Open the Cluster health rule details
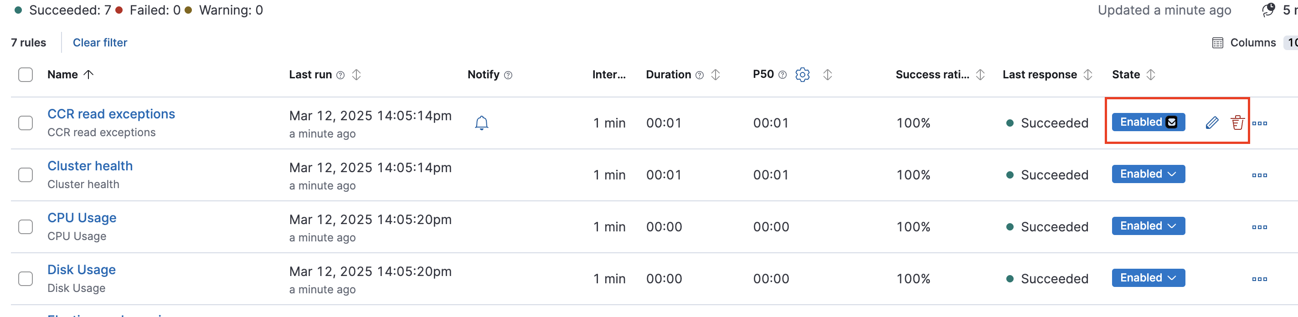This screenshot has width=1298, height=317. [x=90, y=165]
